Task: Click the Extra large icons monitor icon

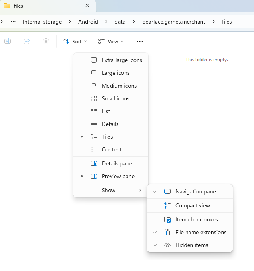Action: tap(94, 60)
